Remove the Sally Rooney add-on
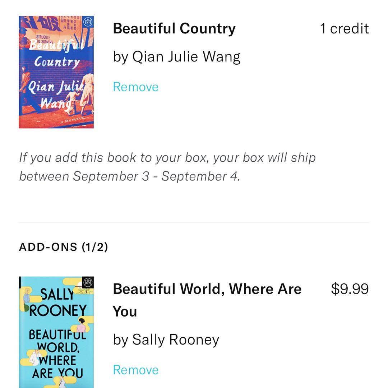 [x=135, y=370]
